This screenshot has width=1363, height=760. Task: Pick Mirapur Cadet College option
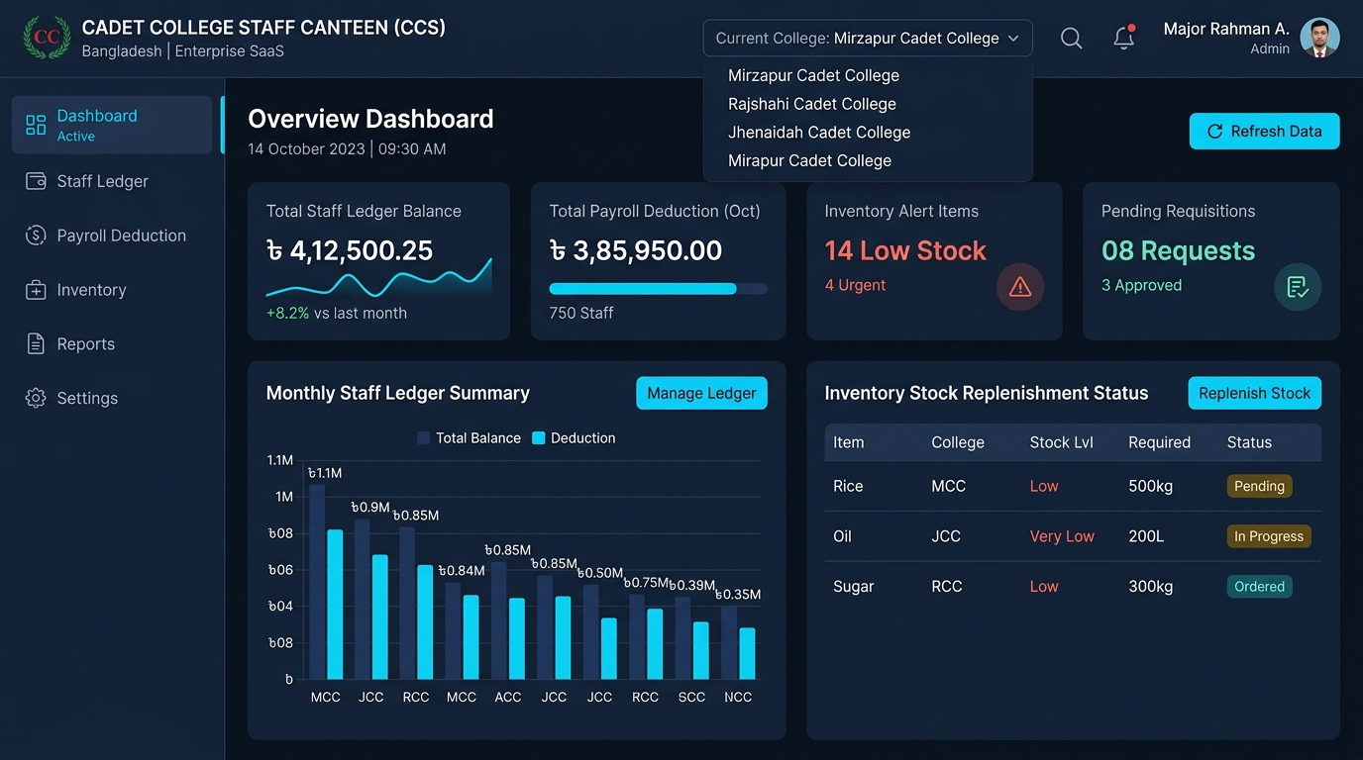pyautogui.click(x=809, y=160)
